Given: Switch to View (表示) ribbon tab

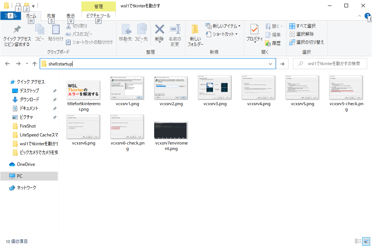Looking at the screenshot, I should [70, 16].
